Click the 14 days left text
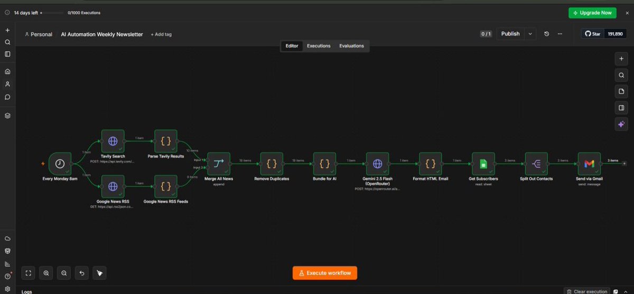 (26, 13)
